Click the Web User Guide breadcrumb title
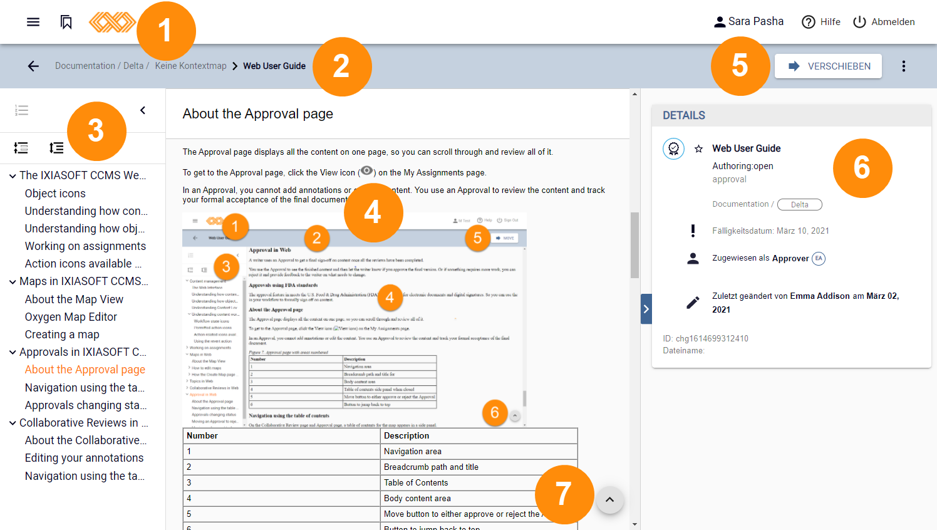937x530 pixels. coord(274,66)
